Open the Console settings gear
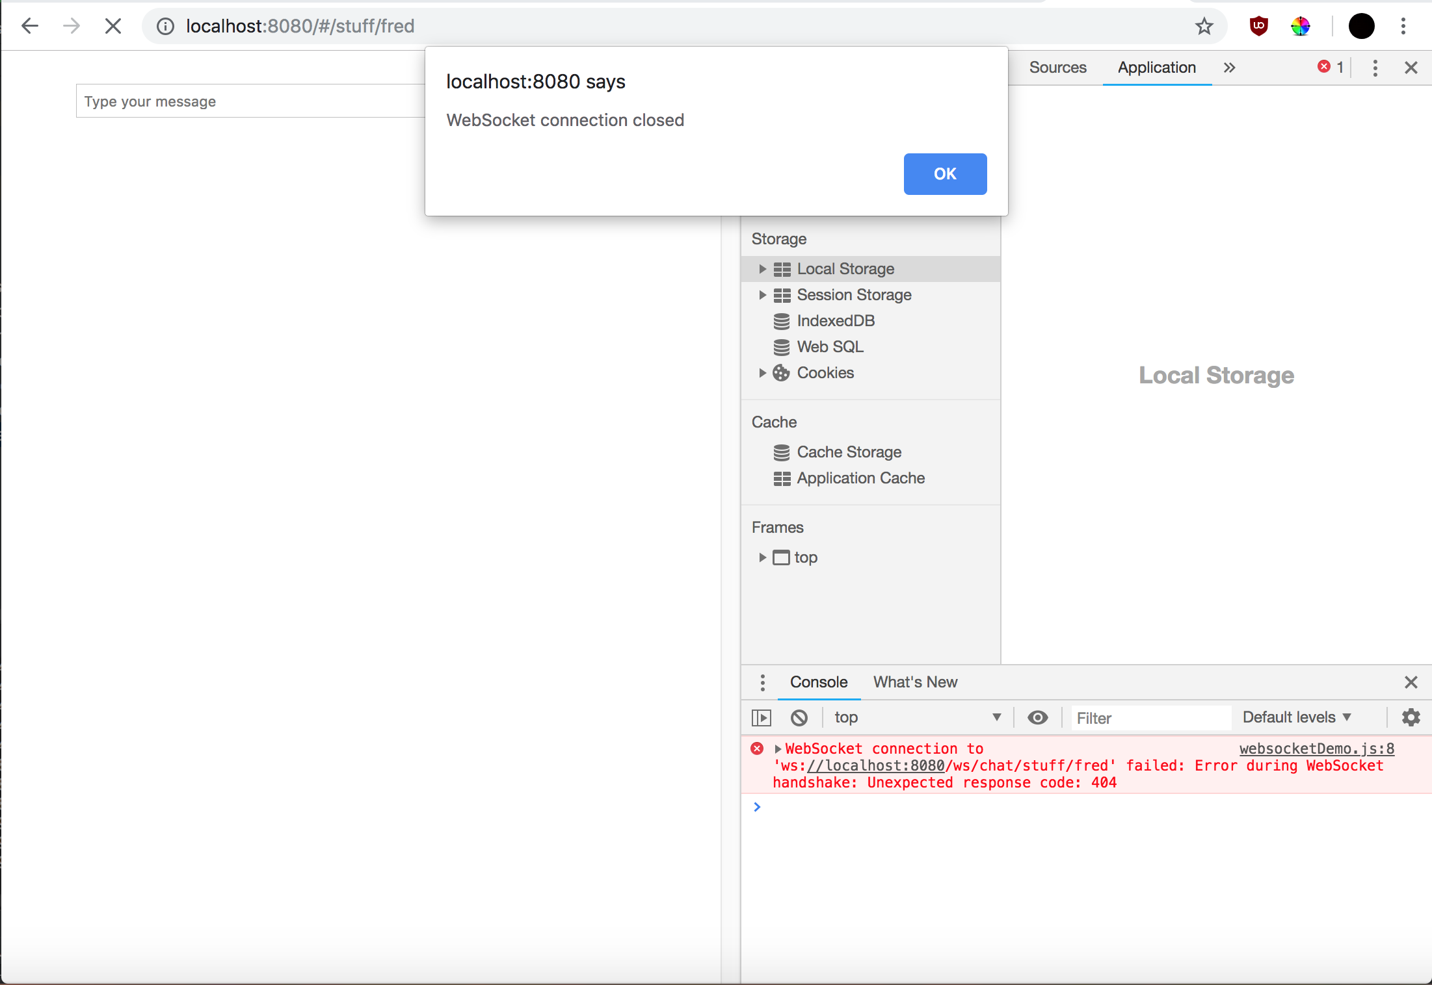 (x=1410, y=717)
